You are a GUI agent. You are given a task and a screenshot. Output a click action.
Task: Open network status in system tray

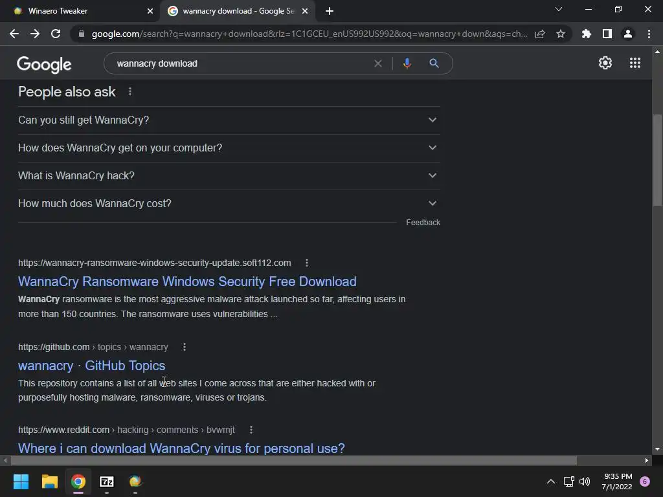pos(568,481)
